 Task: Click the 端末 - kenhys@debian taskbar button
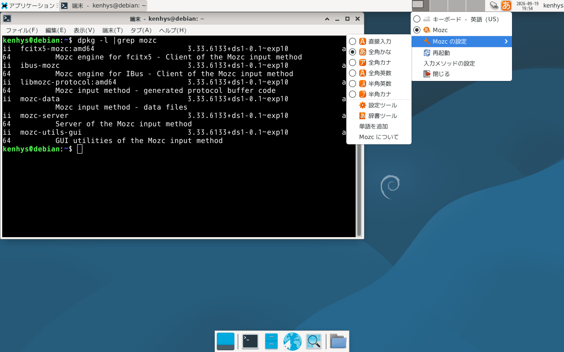pyautogui.click(x=104, y=6)
